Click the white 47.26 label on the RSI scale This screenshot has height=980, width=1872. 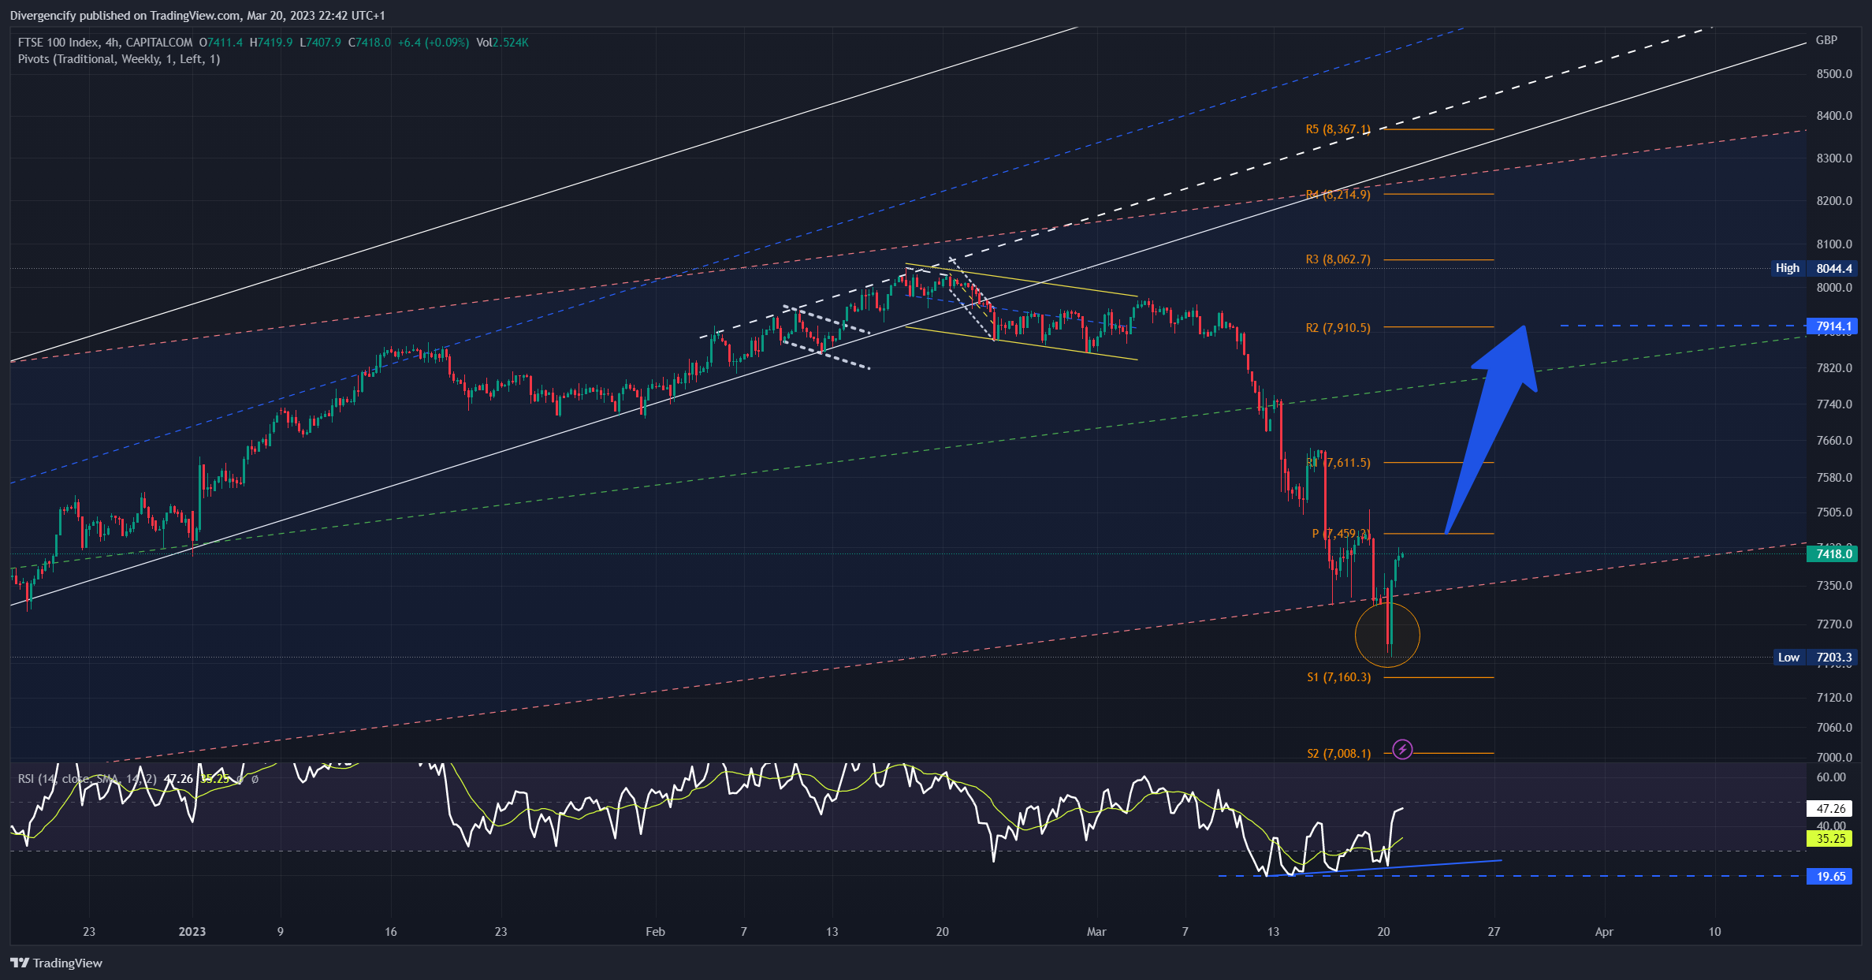coord(1829,809)
